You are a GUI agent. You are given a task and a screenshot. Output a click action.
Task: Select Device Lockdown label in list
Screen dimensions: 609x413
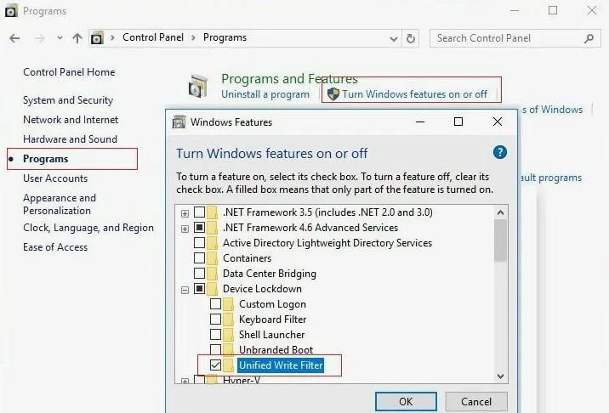click(x=262, y=289)
